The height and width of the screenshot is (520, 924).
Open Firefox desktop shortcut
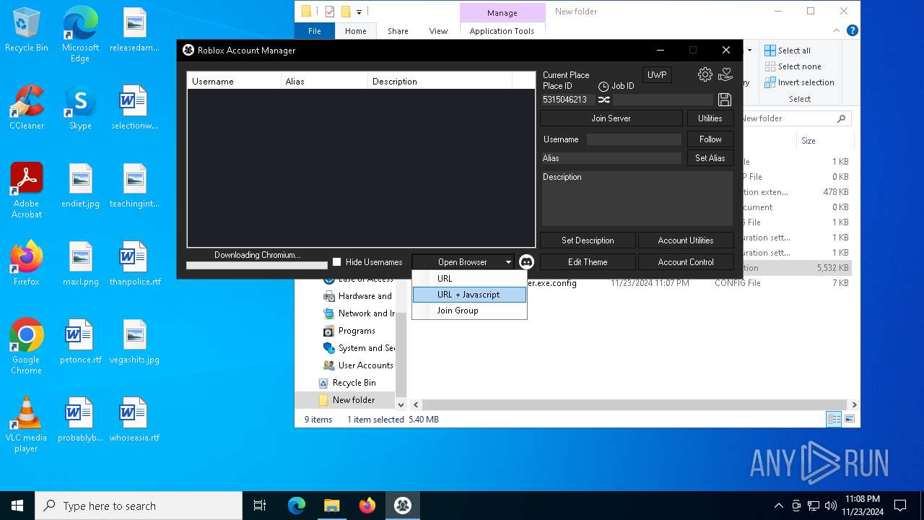pyautogui.click(x=27, y=264)
